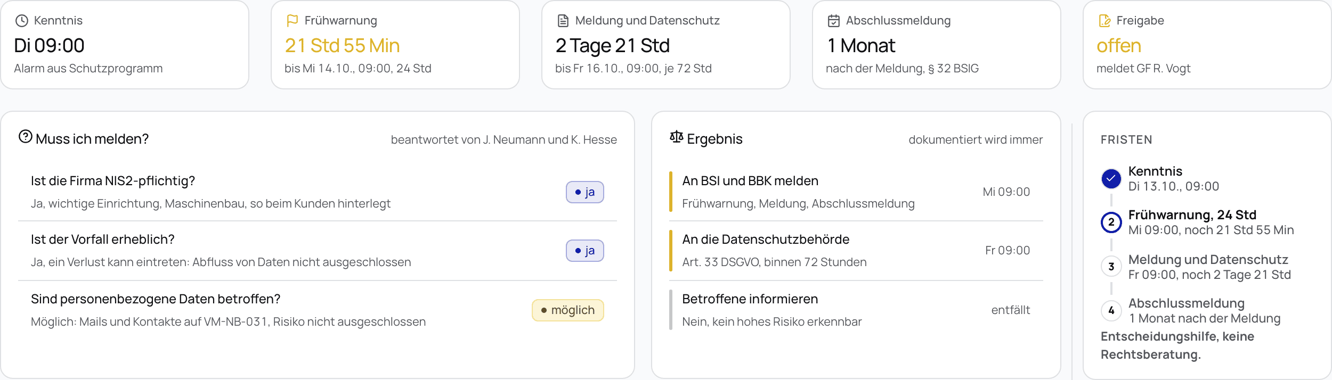This screenshot has width=1332, height=380.
Task: Click the flag icon beside Frühwarnung
Action: 293,21
